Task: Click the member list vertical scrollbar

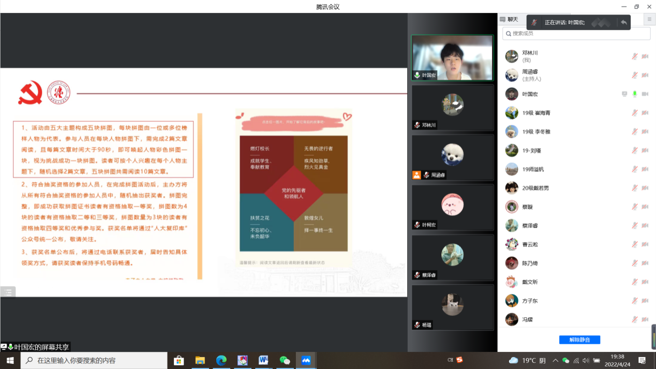Action: [653, 336]
